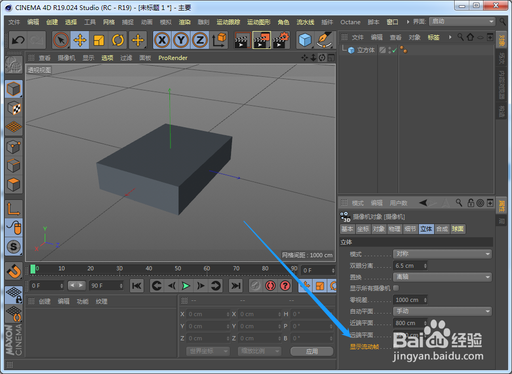This screenshot has height=374, width=512.
Task: Toggle 立方体 visibility dots
Action: [390, 50]
